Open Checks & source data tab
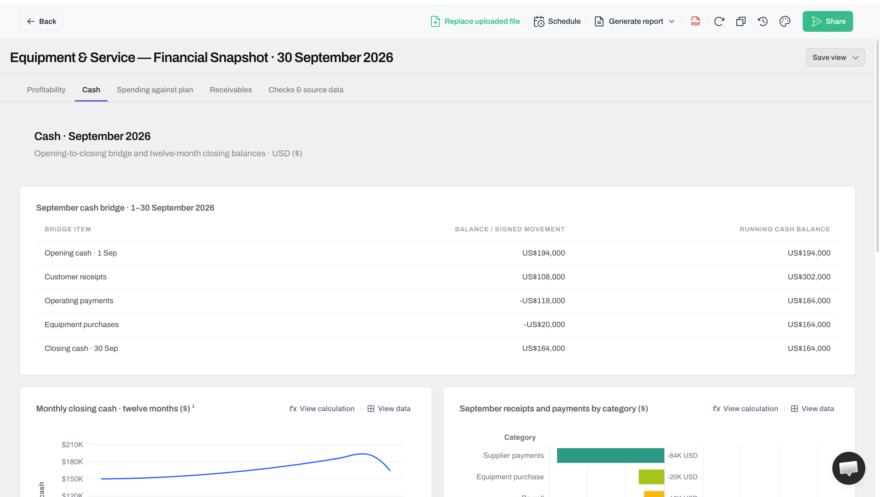Screen dimensions: 880x497 coord(306,90)
